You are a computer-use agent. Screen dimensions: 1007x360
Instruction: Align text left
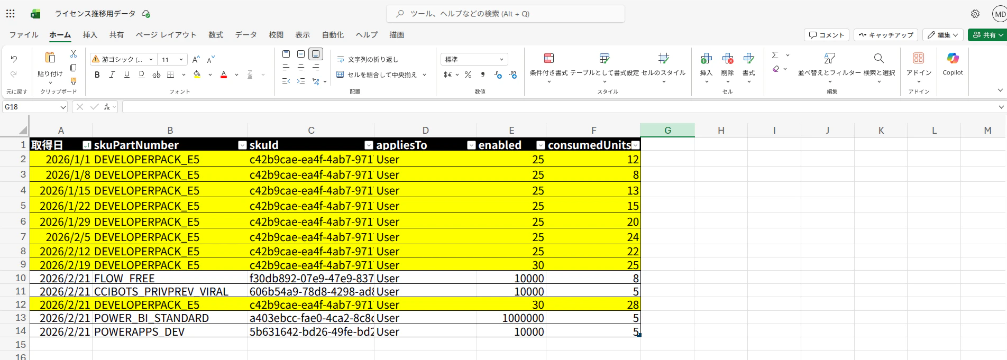pos(286,68)
